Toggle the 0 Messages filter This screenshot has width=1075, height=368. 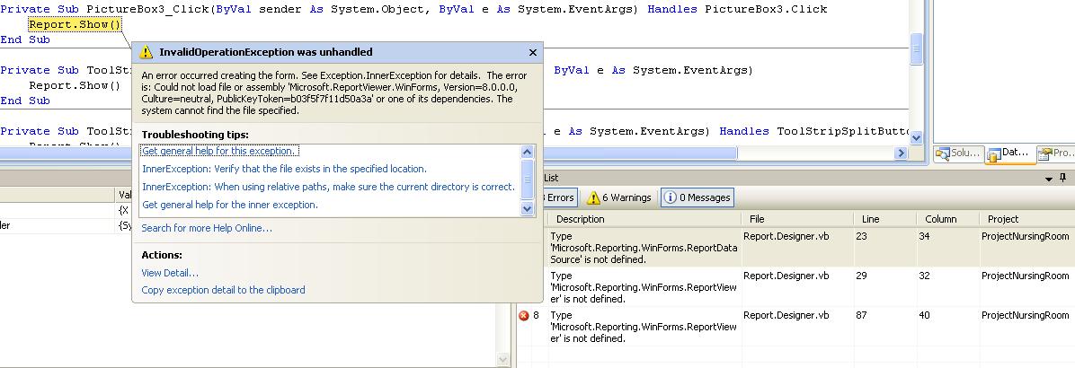point(697,197)
